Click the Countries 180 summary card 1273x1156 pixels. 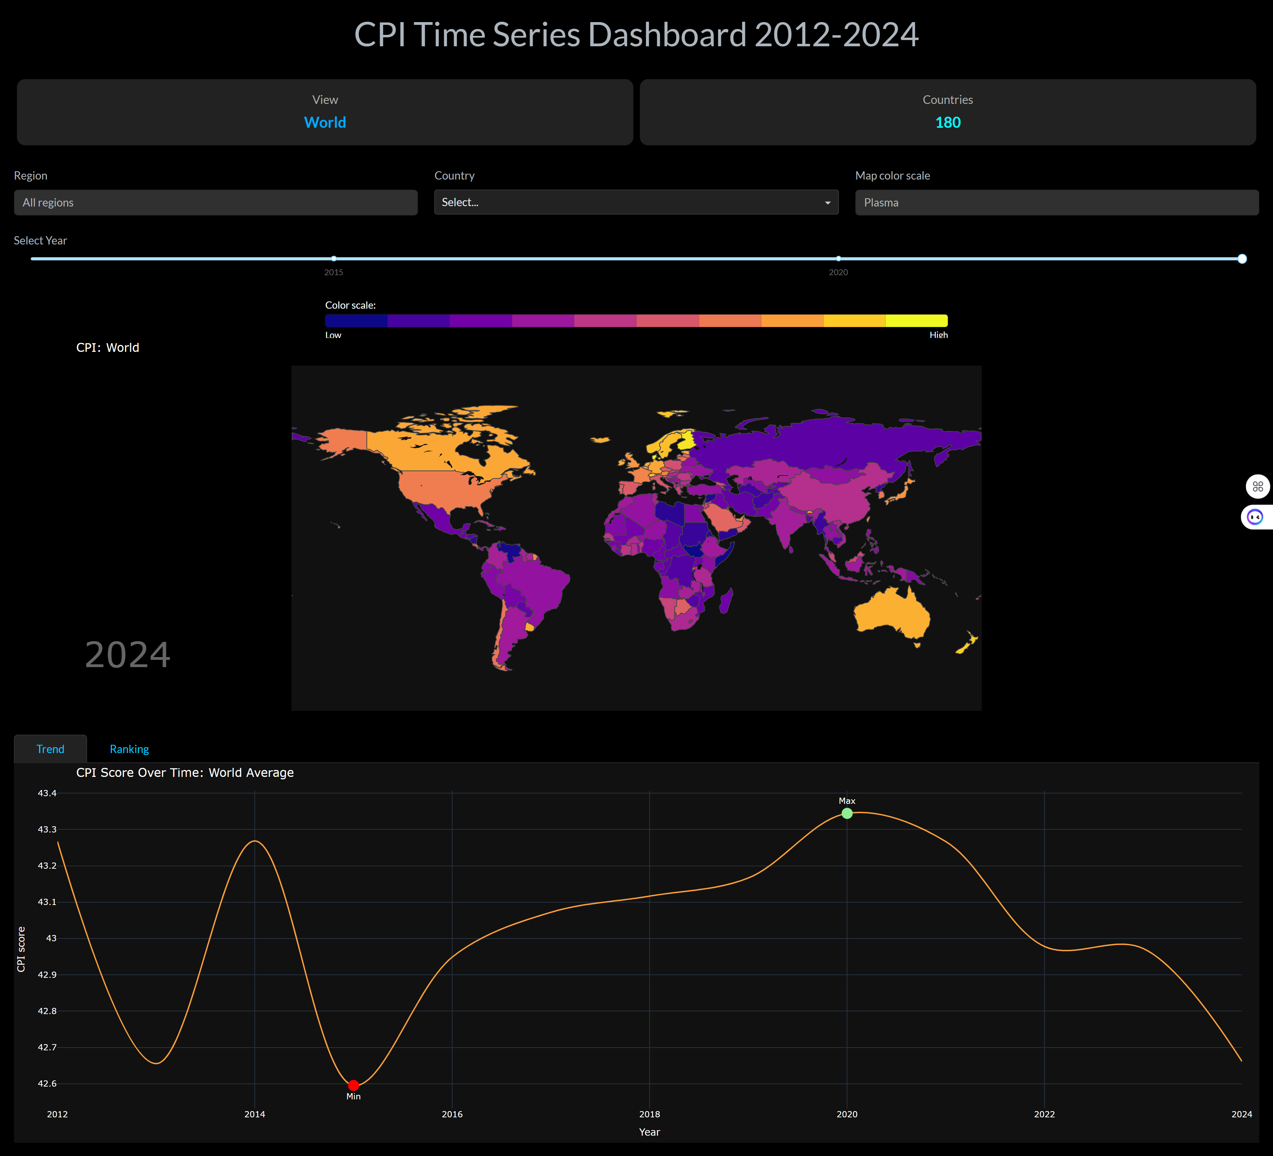947,112
